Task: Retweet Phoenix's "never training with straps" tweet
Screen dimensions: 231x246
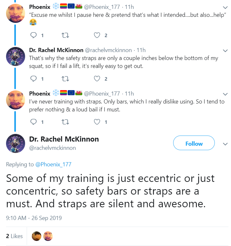Action: [x=65, y=122]
